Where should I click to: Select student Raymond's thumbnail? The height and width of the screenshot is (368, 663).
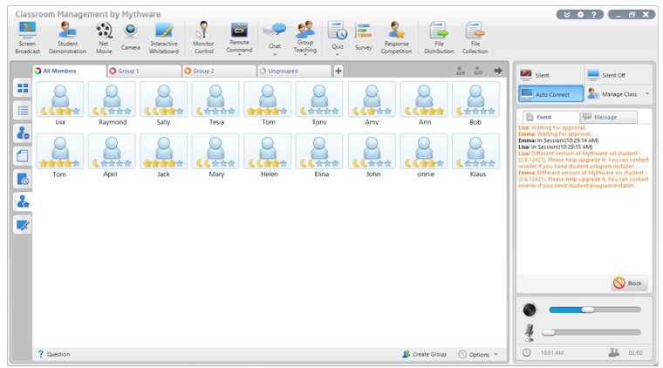point(111,99)
